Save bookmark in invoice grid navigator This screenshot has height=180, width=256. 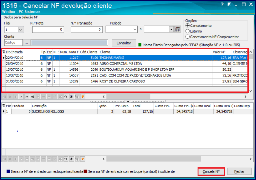pyautogui.click(x=71, y=97)
